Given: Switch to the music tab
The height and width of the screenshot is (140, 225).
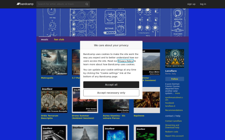Looking at the screenshot, I should tap(45, 40).
